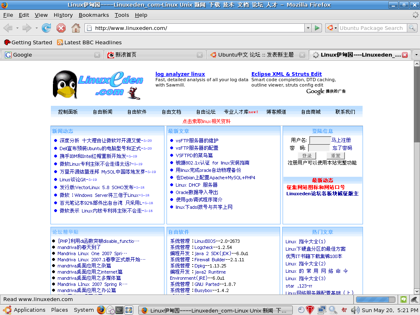Image resolution: width=420 pixels, height=315 pixels.
Task: Open the Tools menu
Action: pos(122,15)
